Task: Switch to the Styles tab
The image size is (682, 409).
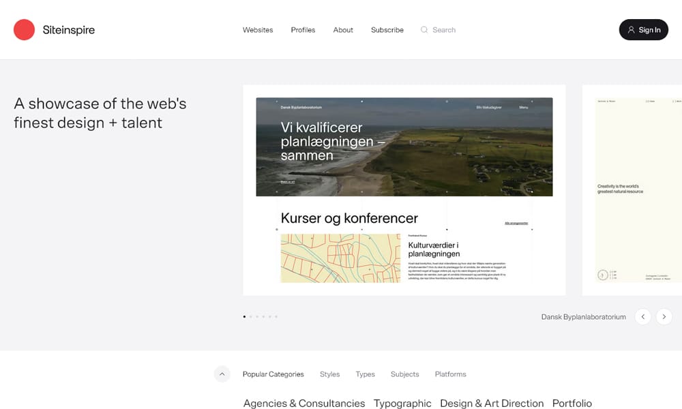Action: [329, 374]
